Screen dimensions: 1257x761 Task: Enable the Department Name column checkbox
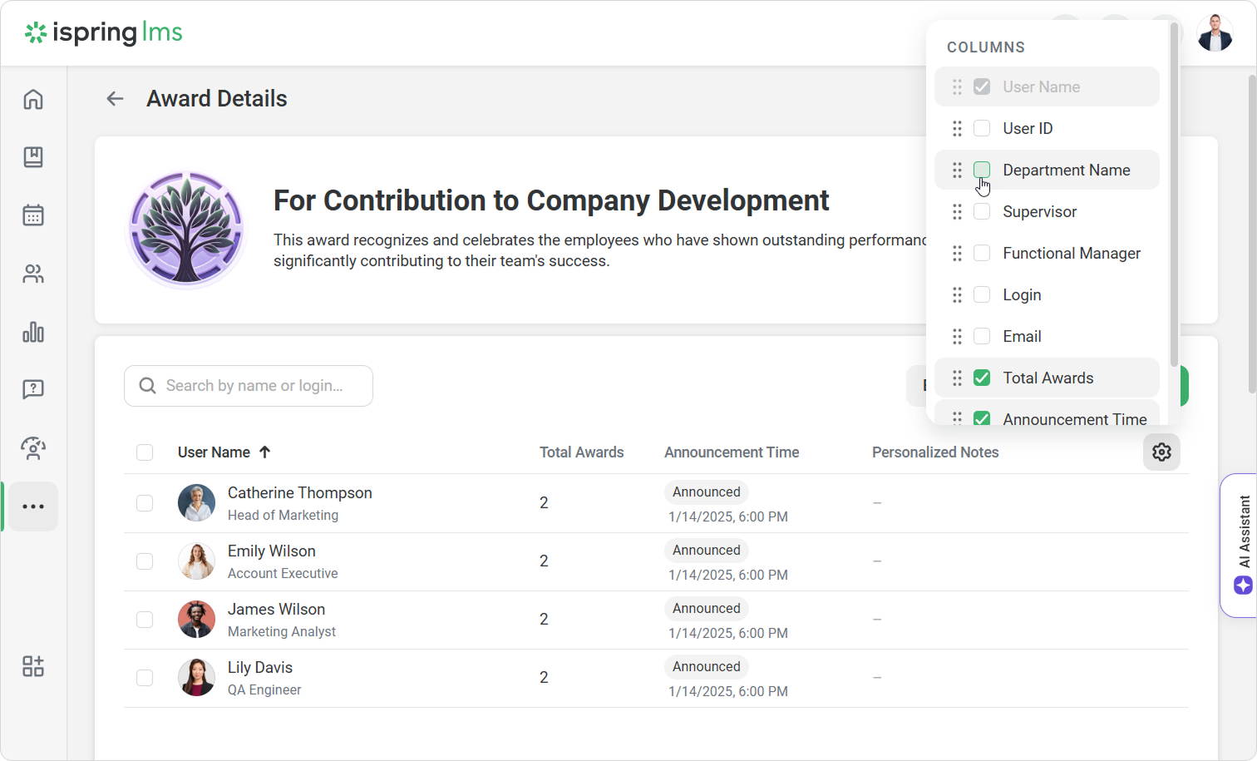click(x=982, y=170)
